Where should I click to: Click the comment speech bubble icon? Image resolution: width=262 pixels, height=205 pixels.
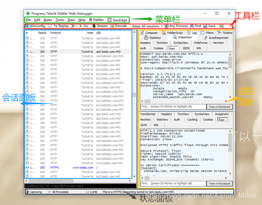(x=50, y=26)
